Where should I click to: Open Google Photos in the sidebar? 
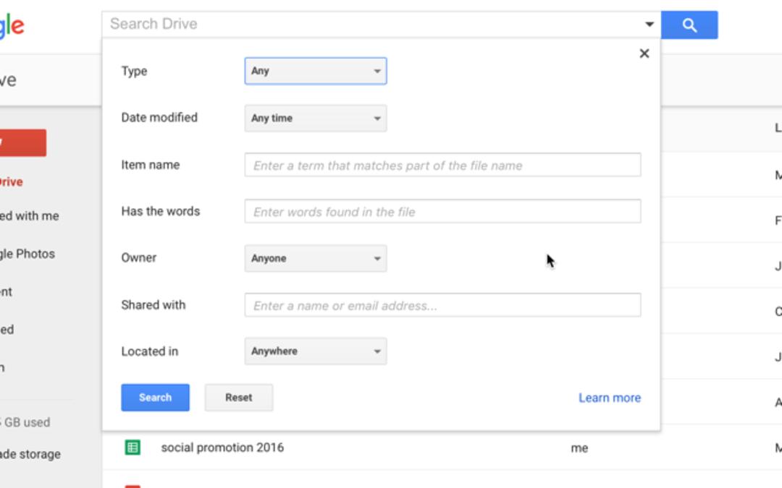(28, 254)
